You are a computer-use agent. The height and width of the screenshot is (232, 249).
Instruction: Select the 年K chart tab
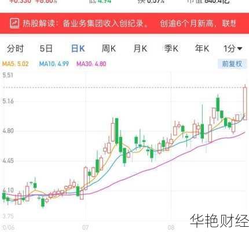point(202,49)
